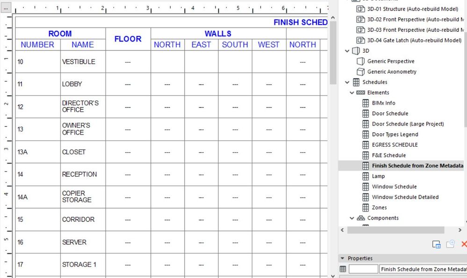Screen dimensions: 467x278
Task: Click room number 13A cell
Action: (38, 152)
